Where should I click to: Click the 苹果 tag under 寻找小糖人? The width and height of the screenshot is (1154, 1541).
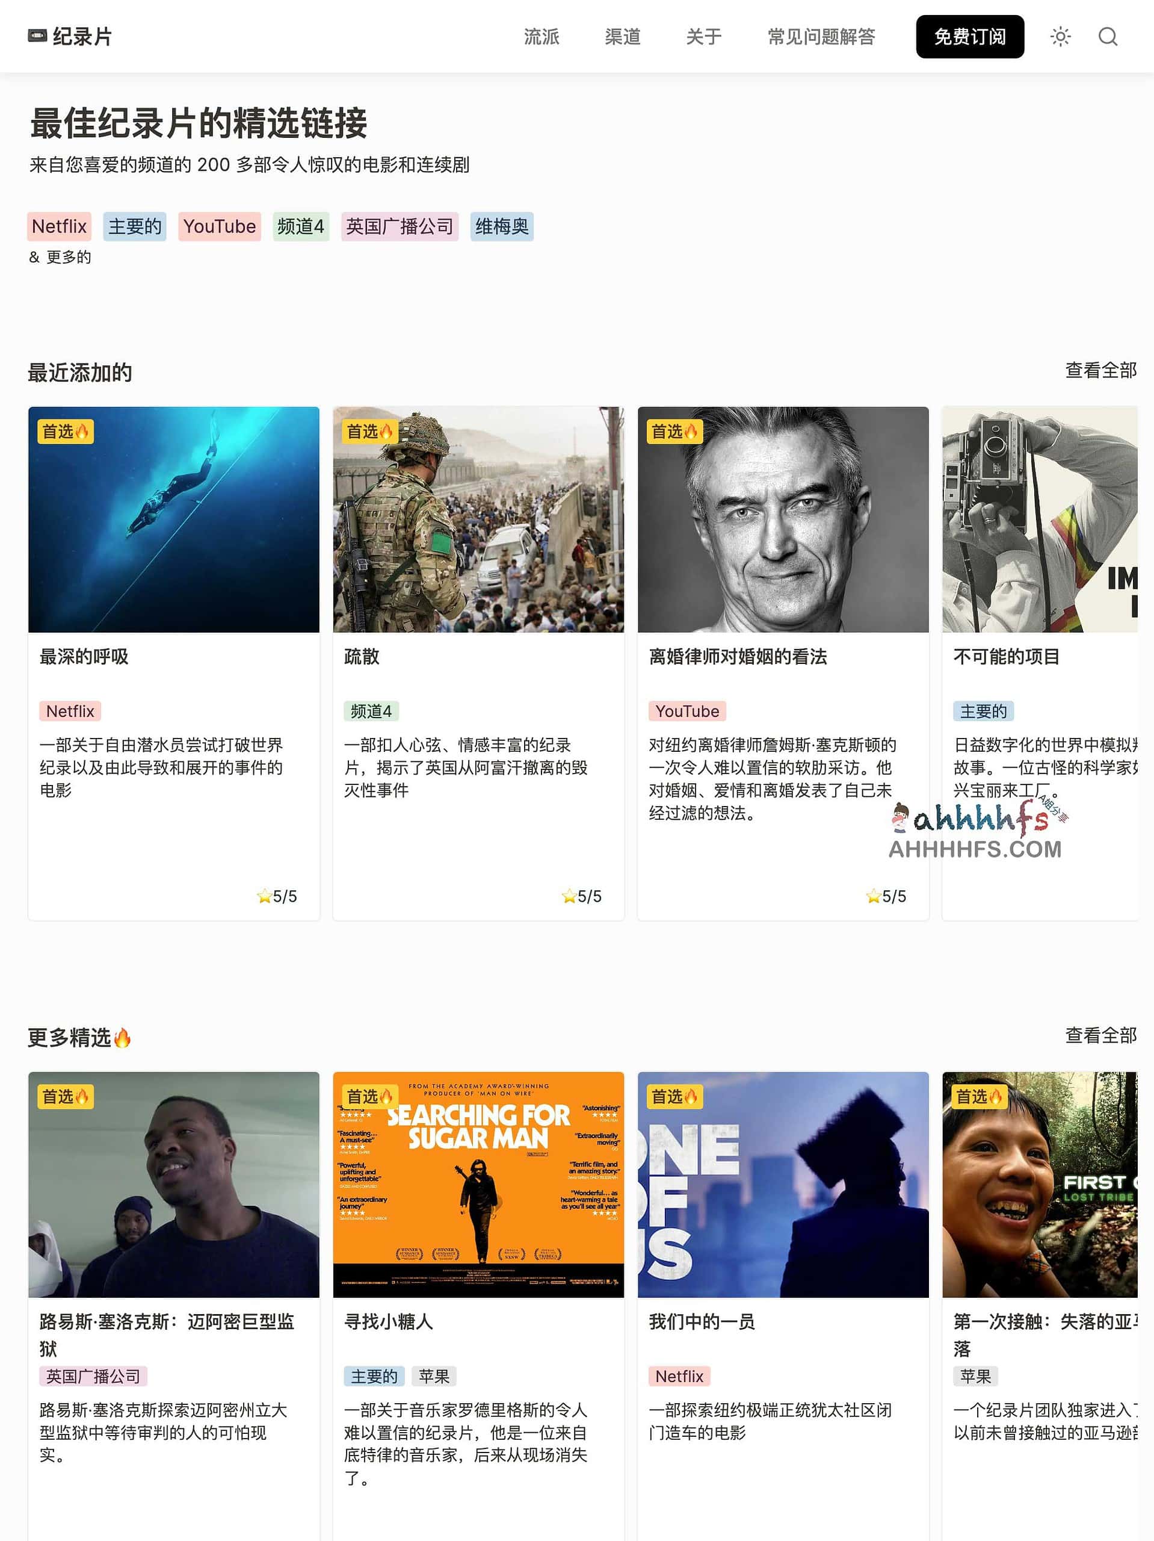pos(434,1376)
